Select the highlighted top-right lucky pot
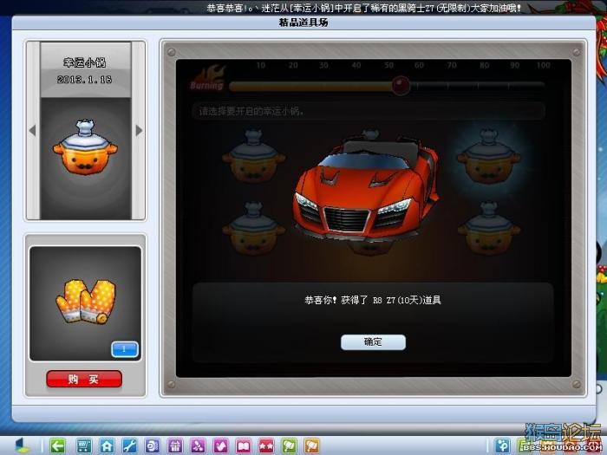The height and width of the screenshot is (455, 607). coord(489,156)
